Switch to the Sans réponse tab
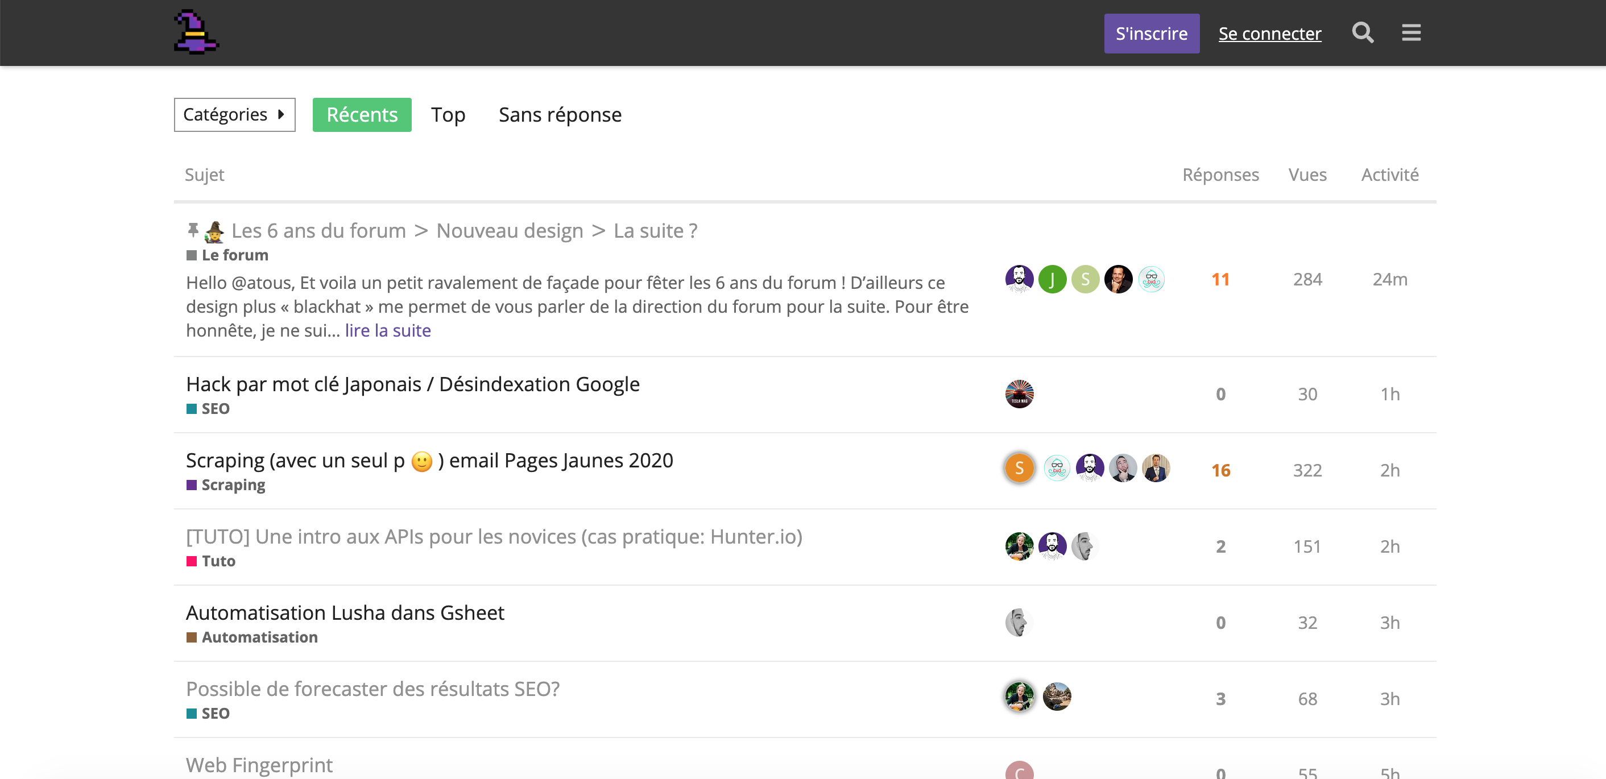This screenshot has width=1606, height=779. click(560, 115)
